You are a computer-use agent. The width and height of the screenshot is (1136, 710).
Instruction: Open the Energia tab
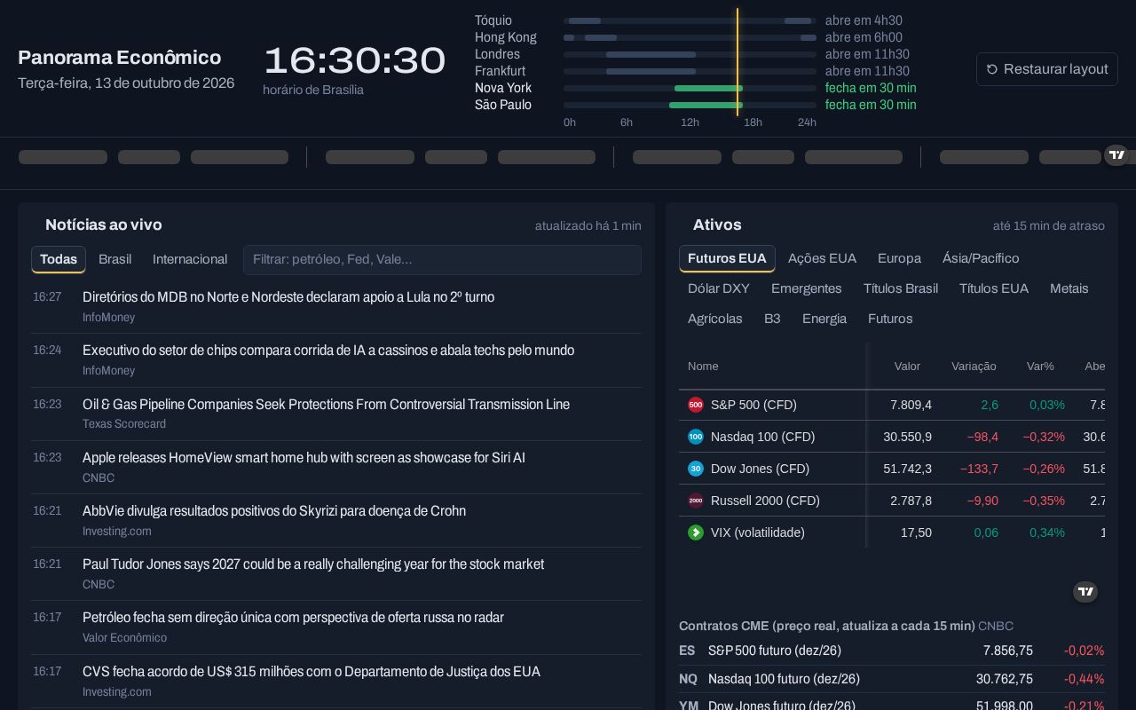pyautogui.click(x=824, y=319)
